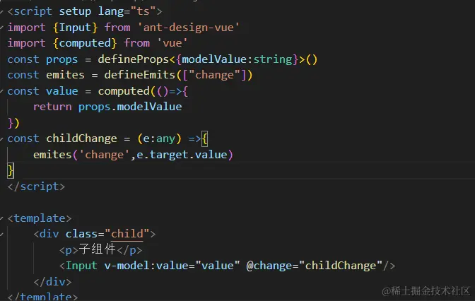This screenshot has width=475, height=301.
Task: Collapse the template tag fold arrow
Action: tap(1, 218)
